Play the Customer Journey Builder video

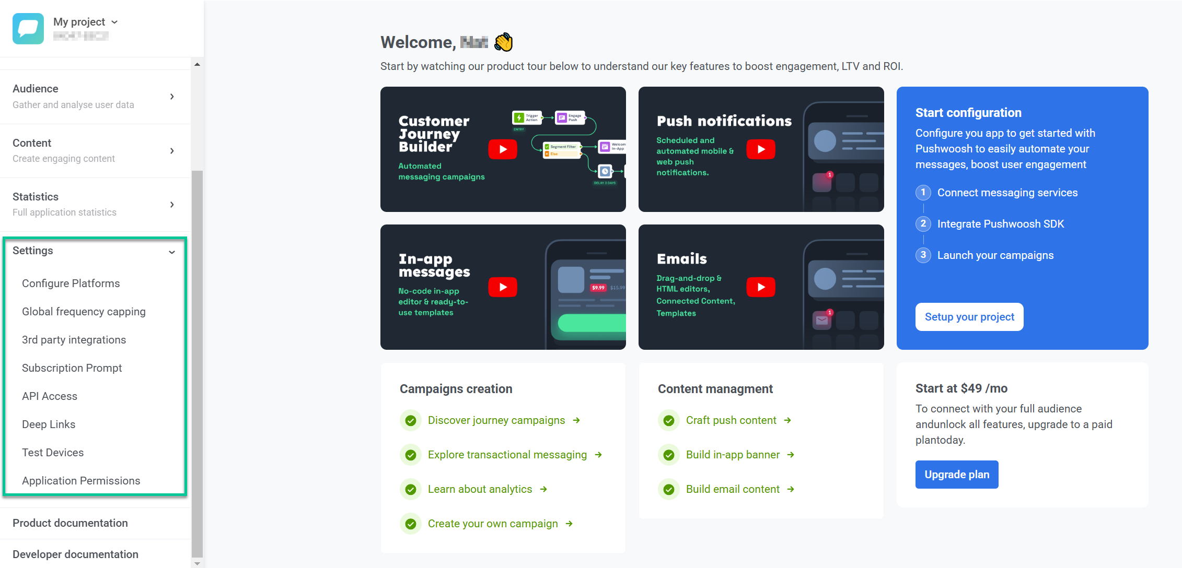(x=503, y=149)
